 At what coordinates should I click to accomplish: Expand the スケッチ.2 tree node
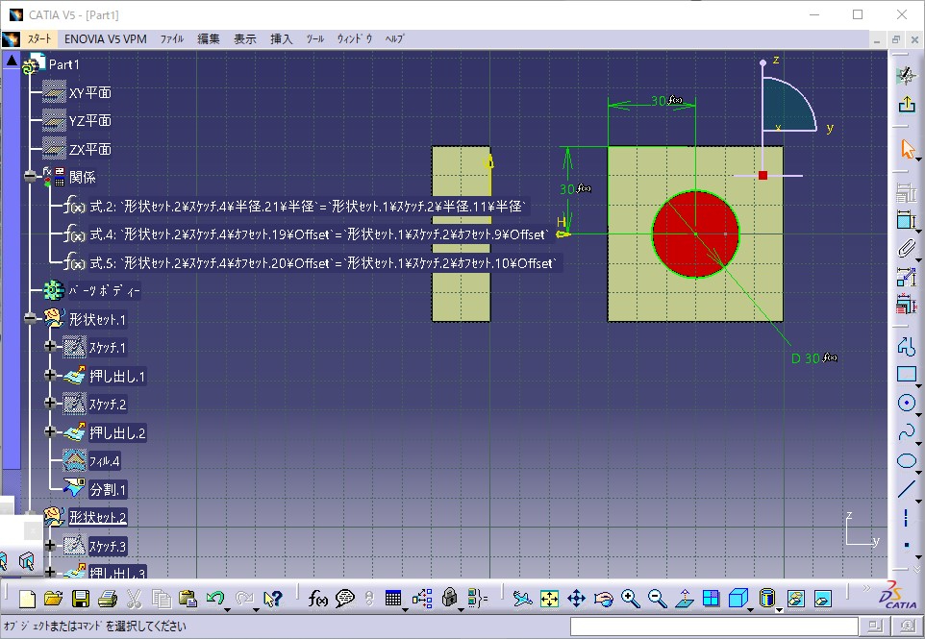(x=51, y=405)
